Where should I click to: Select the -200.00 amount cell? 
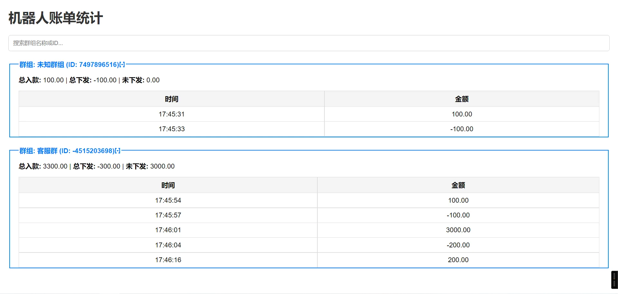coord(458,245)
